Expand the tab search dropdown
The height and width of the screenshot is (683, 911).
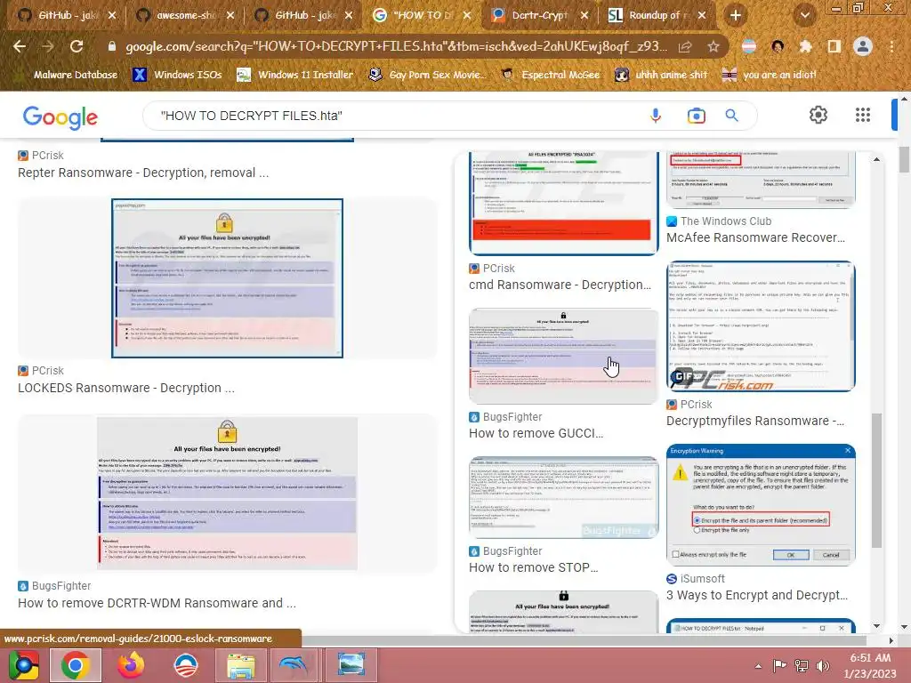pyautogui.click(x=805, y=15)
